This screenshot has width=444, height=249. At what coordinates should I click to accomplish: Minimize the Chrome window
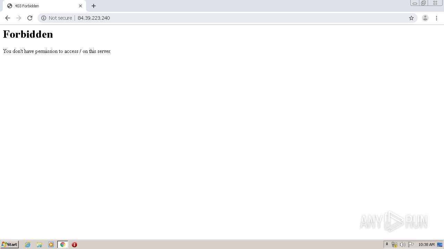pyautogui.click(x=415, y=3)
